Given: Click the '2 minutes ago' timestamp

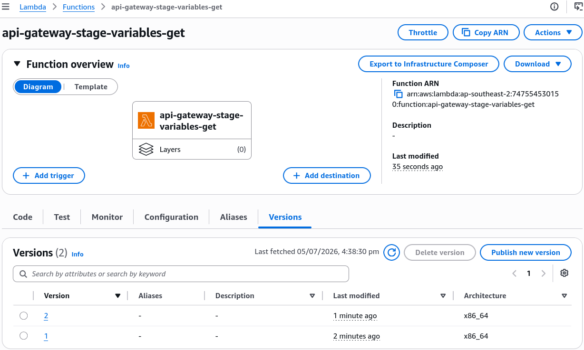Looking at the screenshot, I should pyautogui.click(x=357, y=336).
